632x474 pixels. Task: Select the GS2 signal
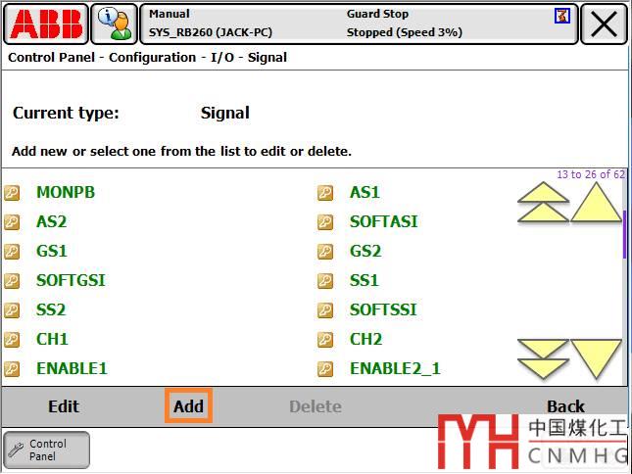(x=365, y=252)
